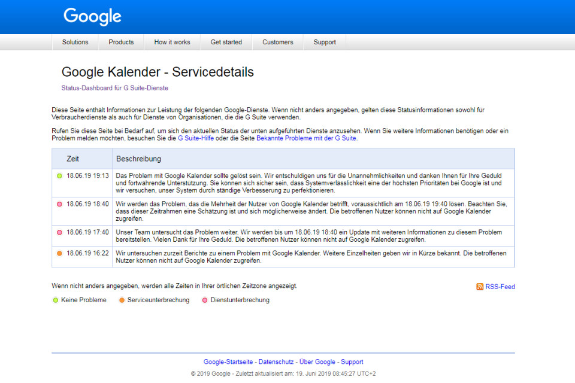The width and height of the screenshot is (575, 383).
Task: Open Bekannte Probleme mit der G Suite link
Action: point(306,138)
